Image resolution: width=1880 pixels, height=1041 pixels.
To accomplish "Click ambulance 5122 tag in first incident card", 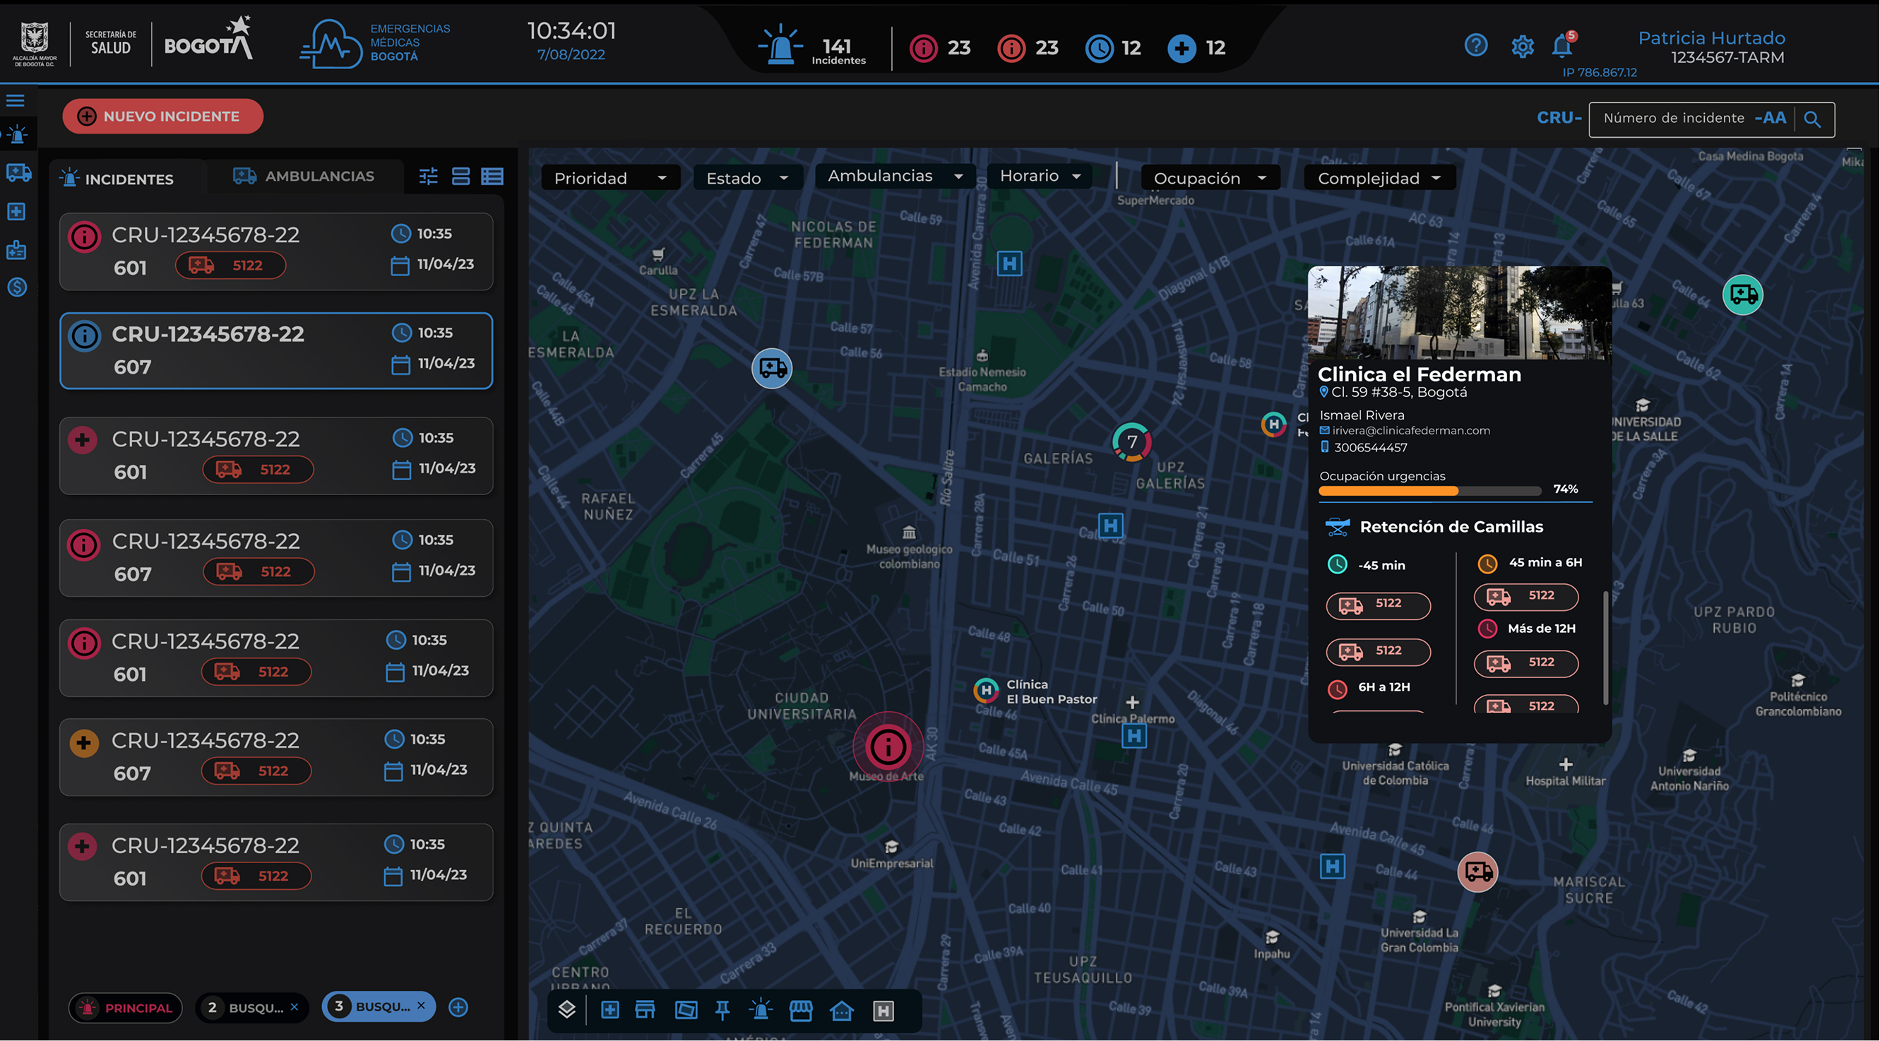I will [231, 265].
